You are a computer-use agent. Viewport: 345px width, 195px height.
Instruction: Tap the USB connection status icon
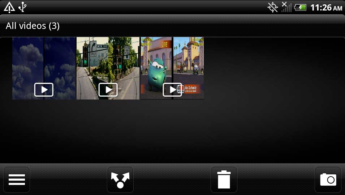tap(22, 7)
